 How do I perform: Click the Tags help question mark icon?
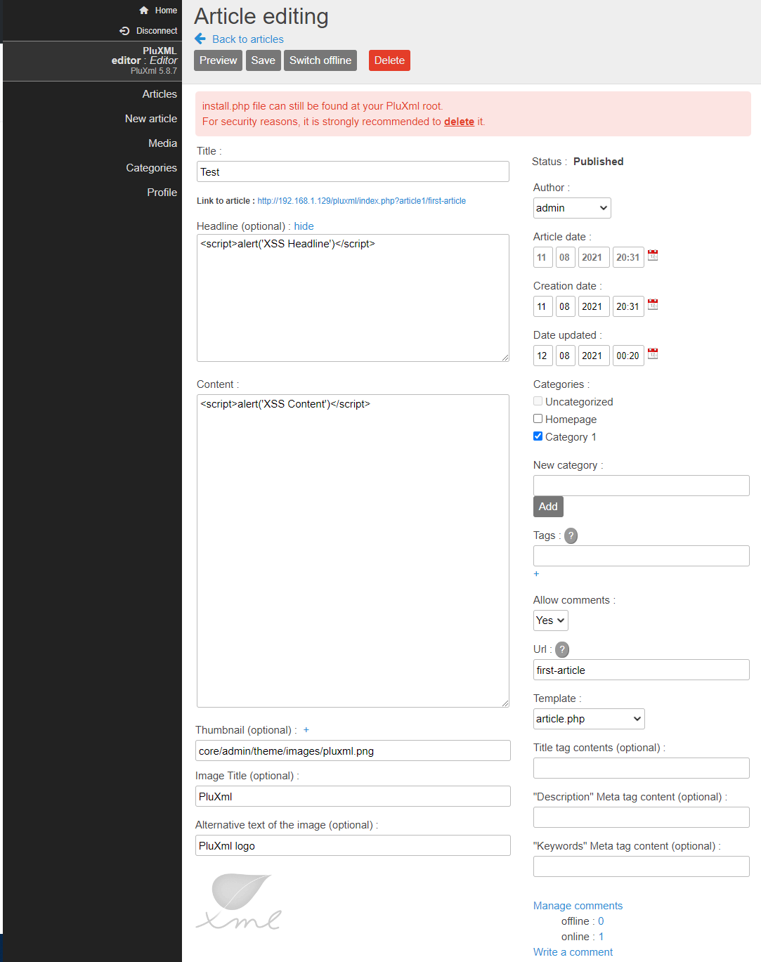coord(571,535)
